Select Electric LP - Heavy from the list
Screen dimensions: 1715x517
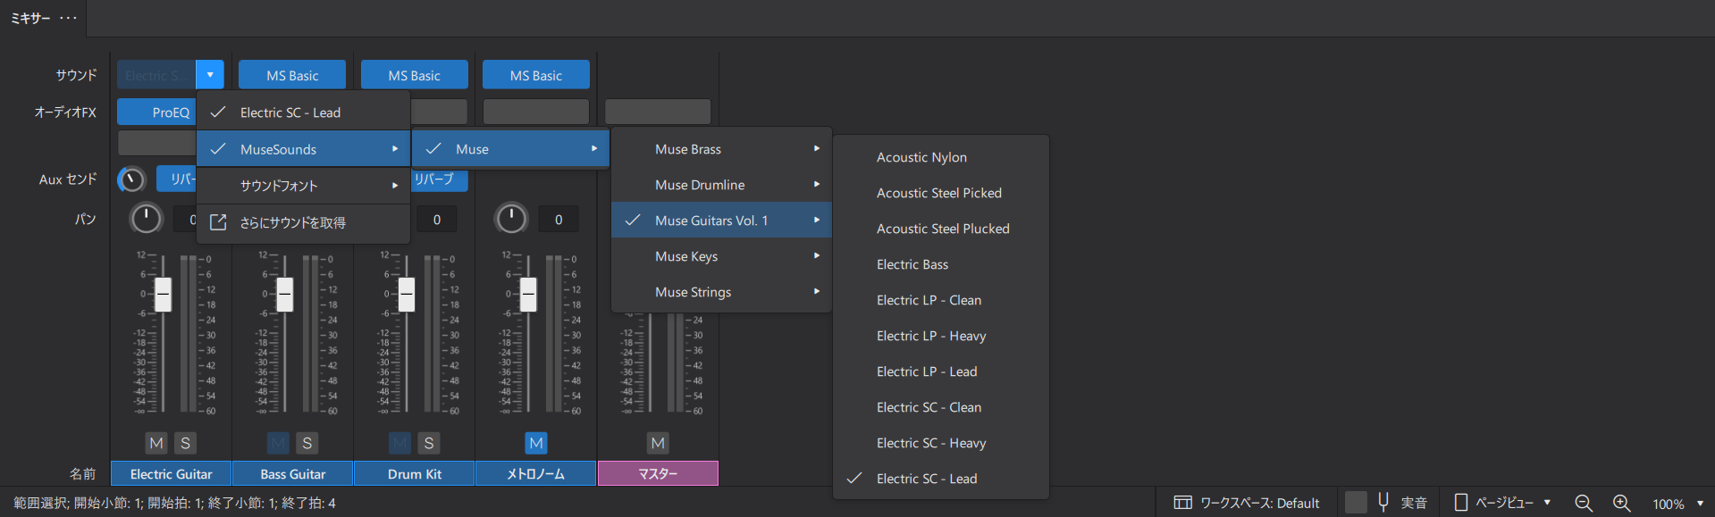930,336
